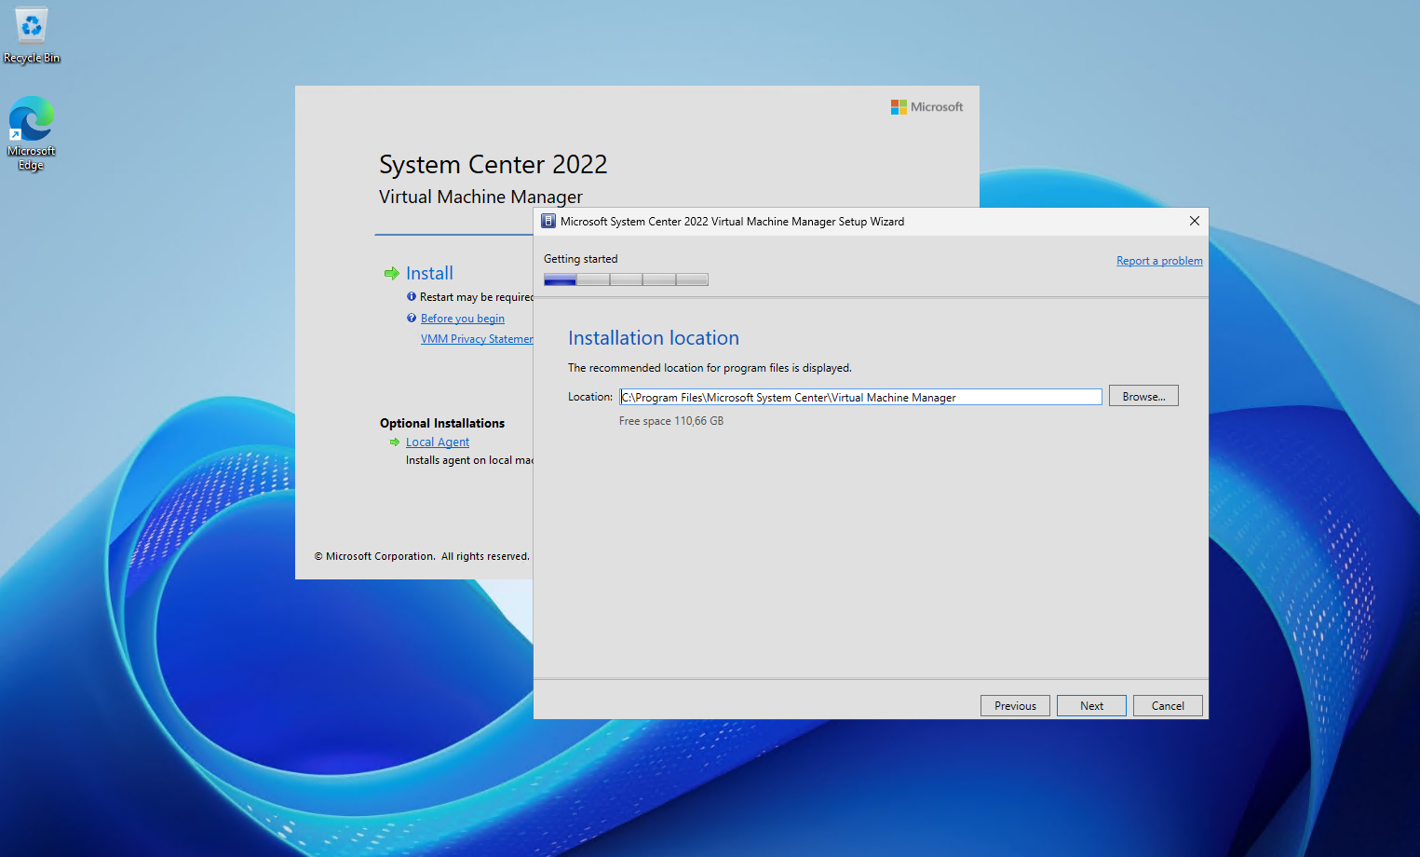This screenshot has width=1420, height=857.
Task: Click the Setup Wizard title bar icon
Action: click(x=548, y=222)
